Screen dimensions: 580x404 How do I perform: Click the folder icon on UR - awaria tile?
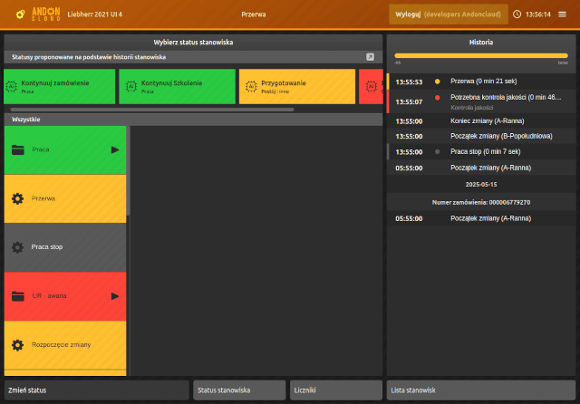18,296
